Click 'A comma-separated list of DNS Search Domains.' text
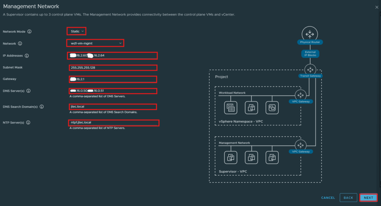Screen dimensions: 381x206 point(103,112)
